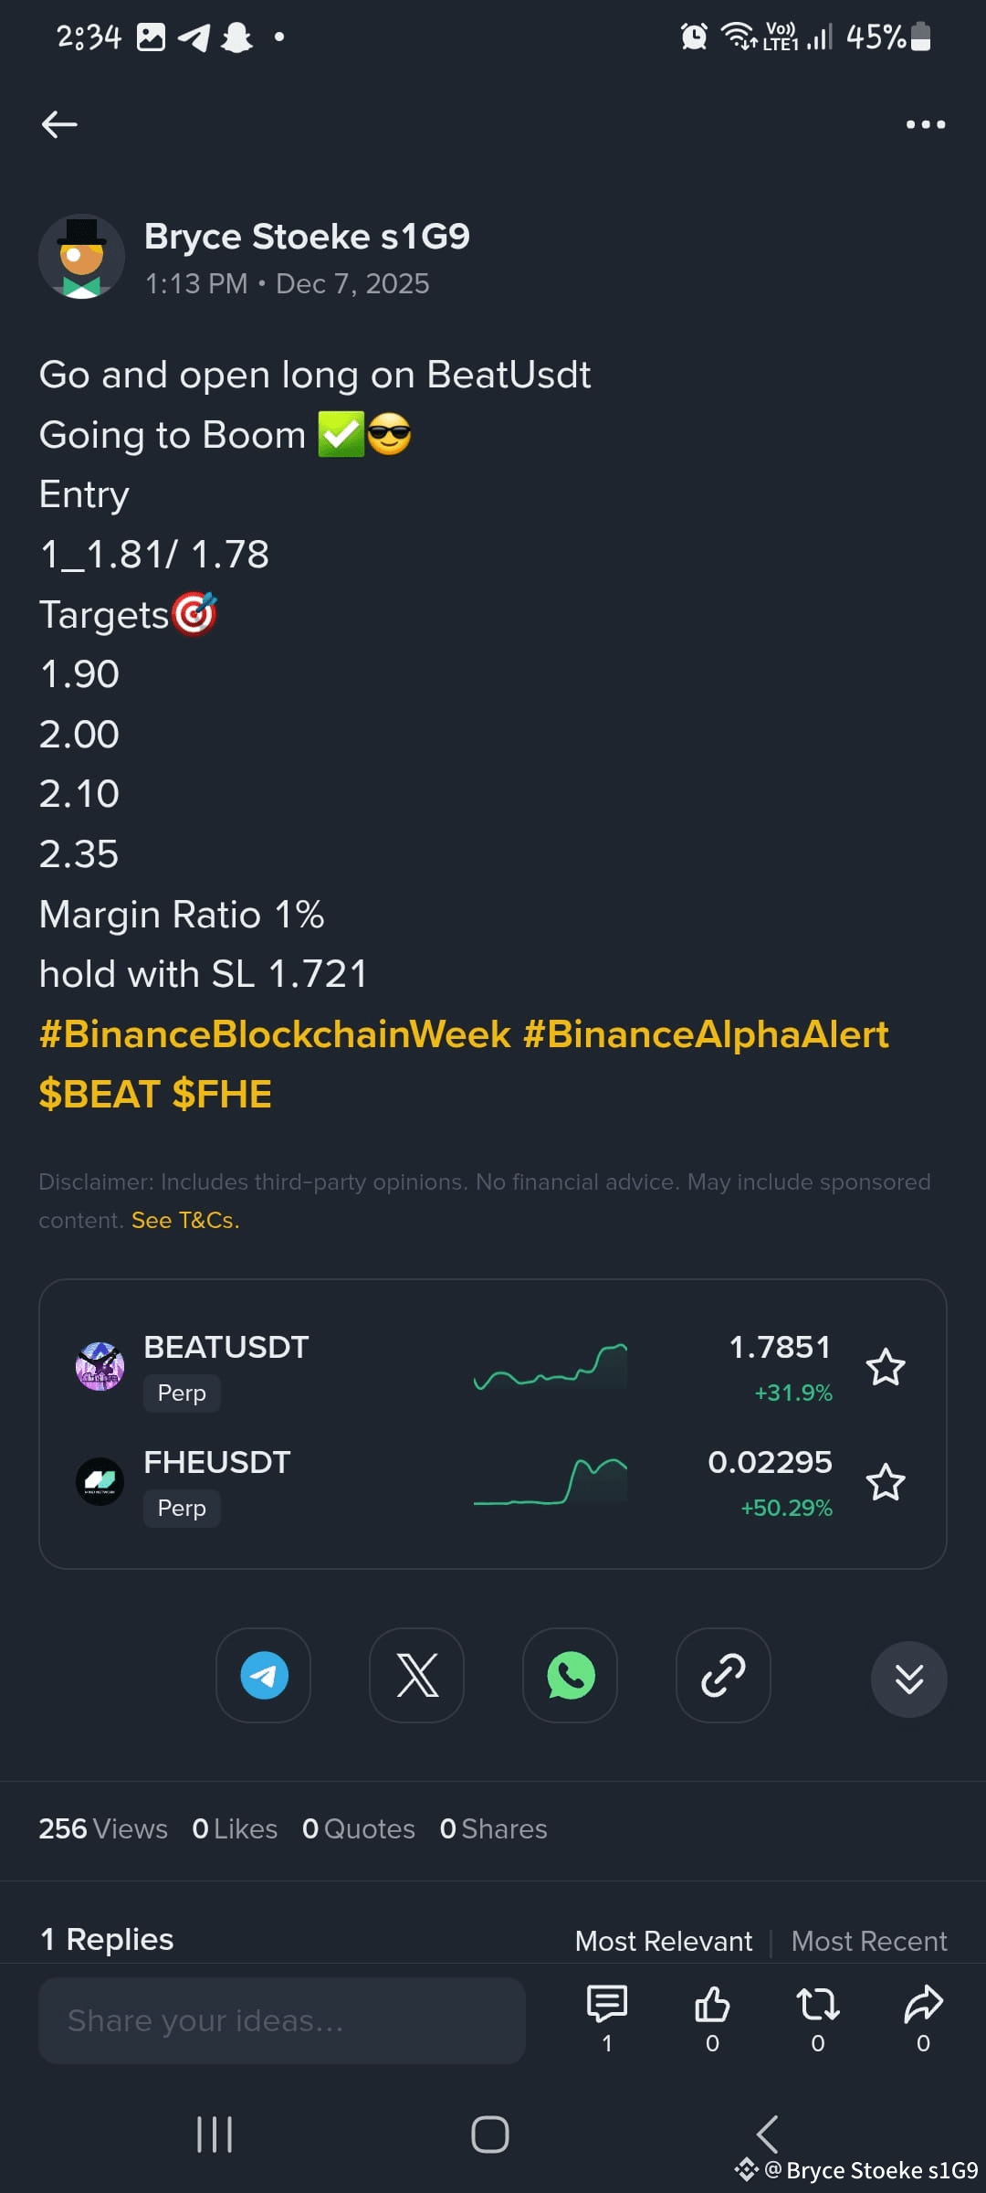View Bryce Stoeke's profile avatar
Image resolution: width=986 pixels, height=2193 pixels.
click(x=81, y=257)
